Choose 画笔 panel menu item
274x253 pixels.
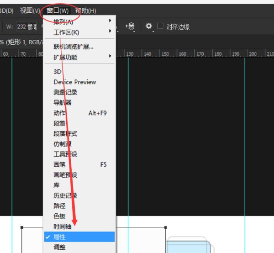(x=59, y=164)
